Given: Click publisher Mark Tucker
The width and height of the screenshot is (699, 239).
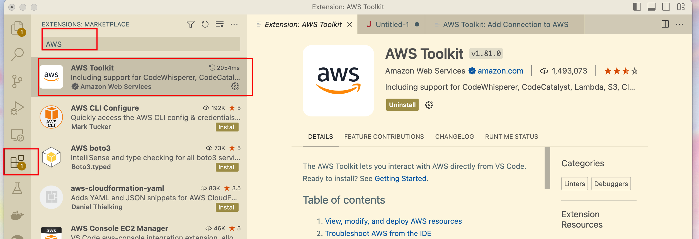Looking at the screenshot, I should [x=91, y=127].
